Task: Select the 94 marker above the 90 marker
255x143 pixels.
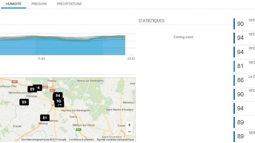Action: pos(58,95)
